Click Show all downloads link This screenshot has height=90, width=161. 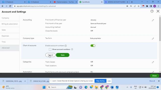(x=152, y=81)
